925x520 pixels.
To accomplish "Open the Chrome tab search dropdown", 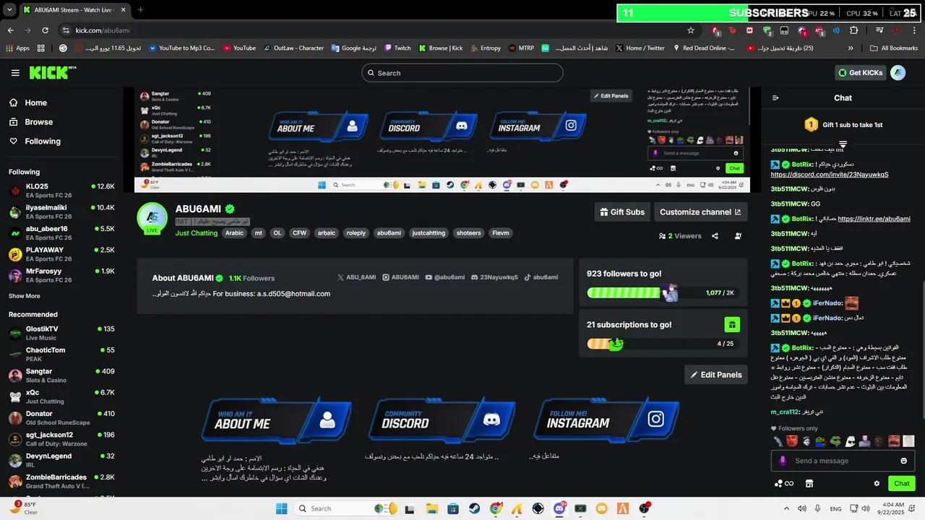I will coord(9,10).
